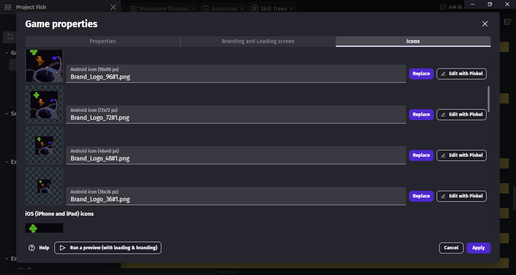The width and height of the screenshot is (516, 275).
Task: Close the Skill Trees tab
Action: click(x=292, y=9)
